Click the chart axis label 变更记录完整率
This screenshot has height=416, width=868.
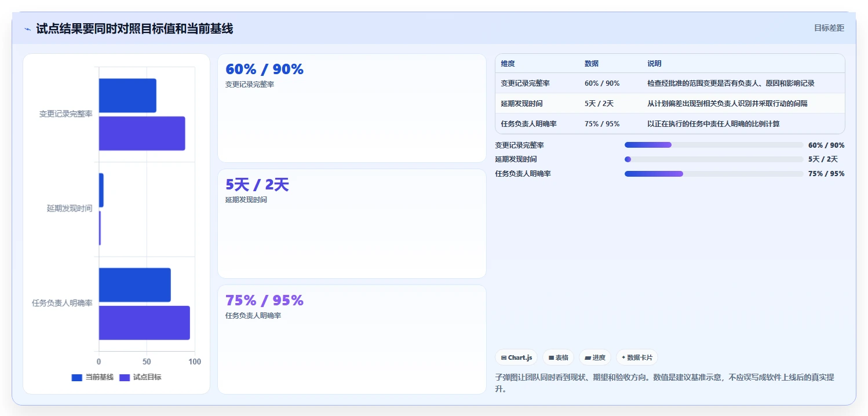66,114
